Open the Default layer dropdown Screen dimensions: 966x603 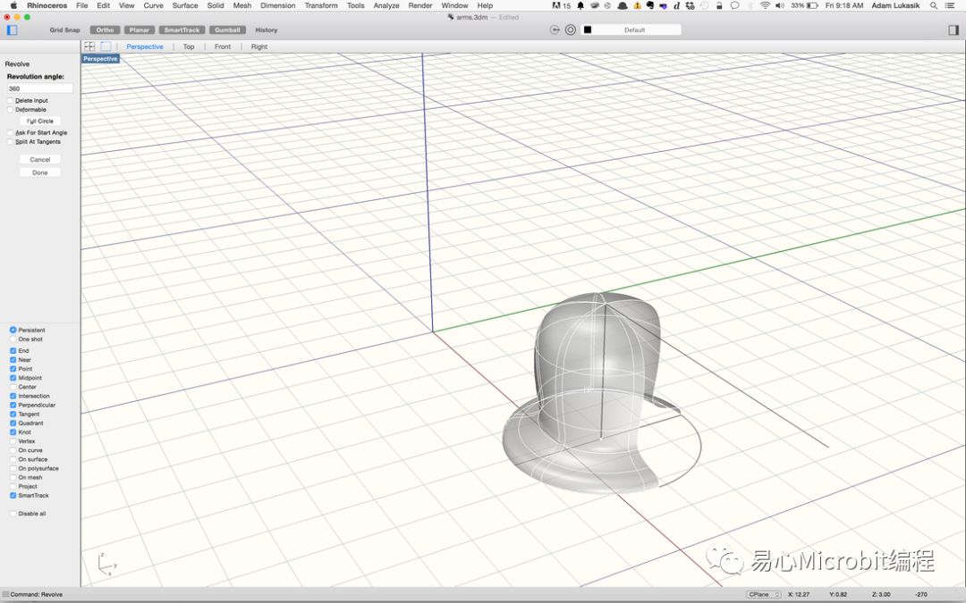[634, 29]
